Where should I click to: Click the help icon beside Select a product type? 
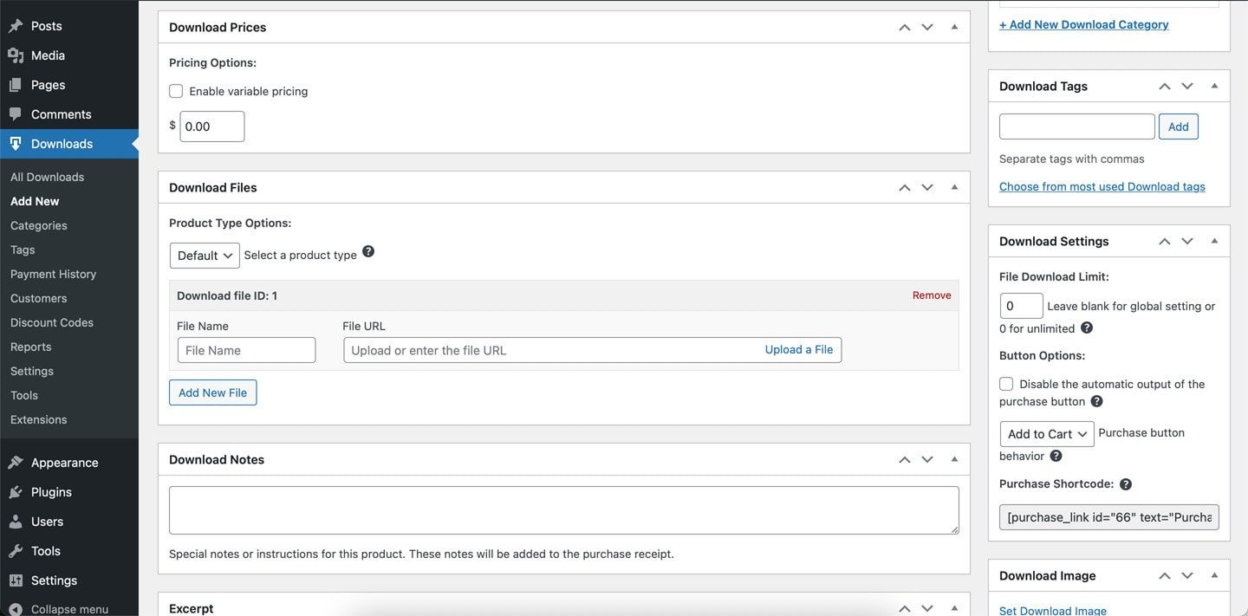[x=368, y=252]
